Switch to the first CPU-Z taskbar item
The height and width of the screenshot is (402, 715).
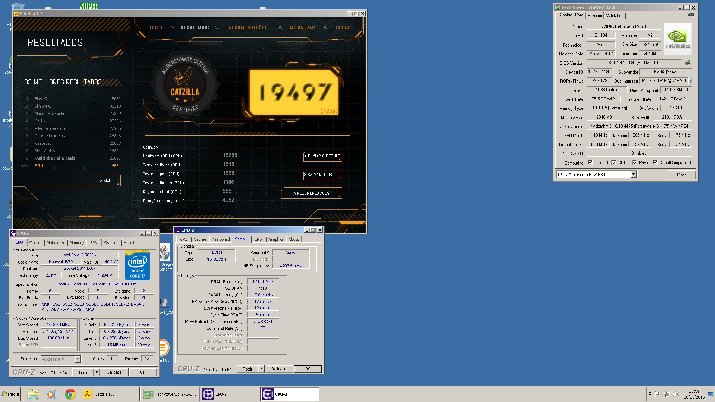point(231,394)
